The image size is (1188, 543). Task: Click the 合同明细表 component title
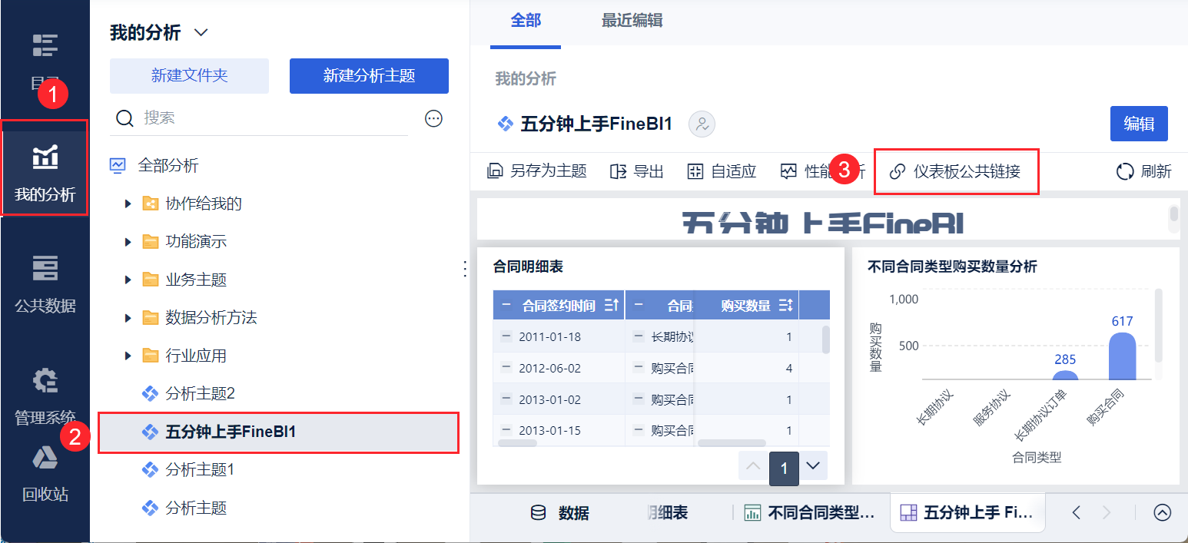click(528, 267)
